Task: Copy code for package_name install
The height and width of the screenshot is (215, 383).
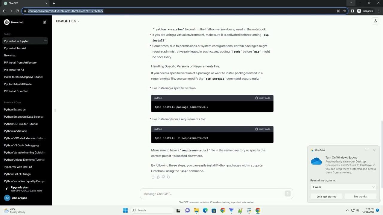Action: [x=263, y=98]
